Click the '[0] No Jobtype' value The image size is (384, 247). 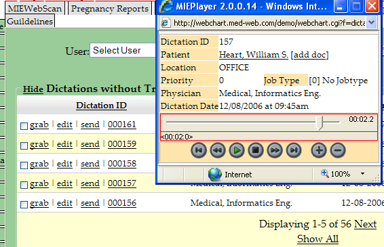click(338, 81)
